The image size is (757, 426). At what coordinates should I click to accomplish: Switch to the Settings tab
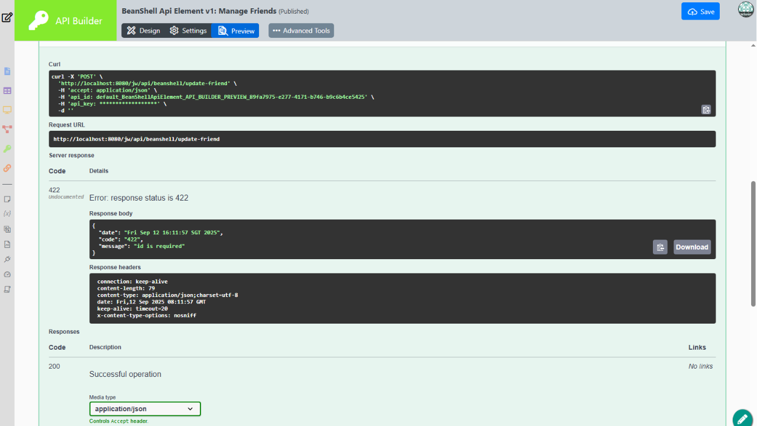click(188, 31)
